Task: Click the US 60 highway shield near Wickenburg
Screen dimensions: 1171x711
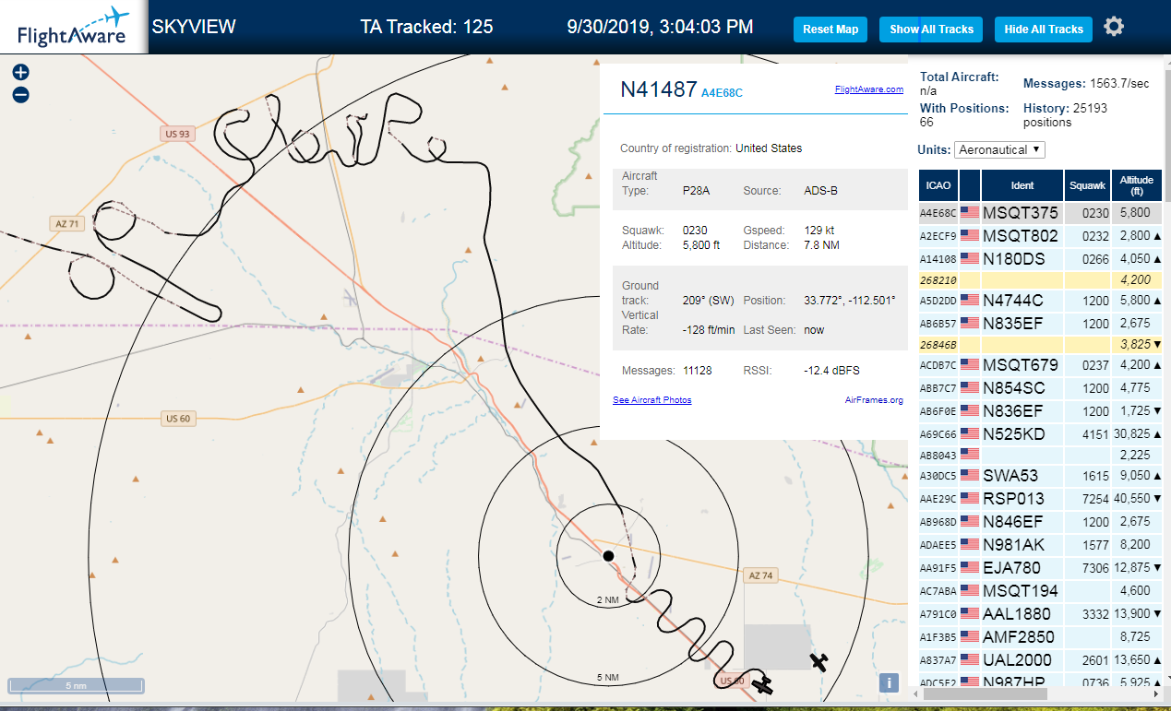Action: [178, 419]
